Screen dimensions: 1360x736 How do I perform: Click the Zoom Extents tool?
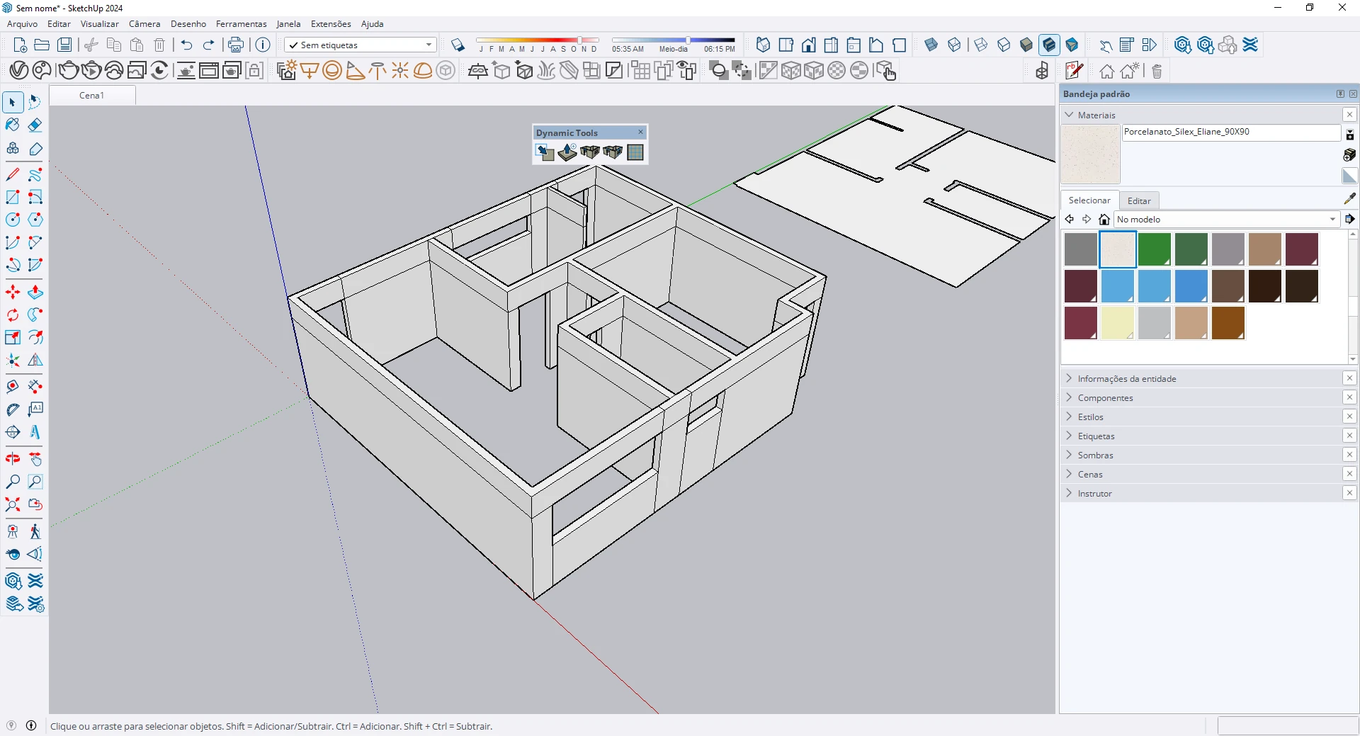tap(13, 504)
